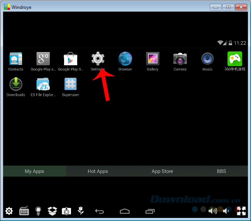Viewport: 251px width, 221px height.
Task: Open the BBS tab
Action: (x=221, y=171)
